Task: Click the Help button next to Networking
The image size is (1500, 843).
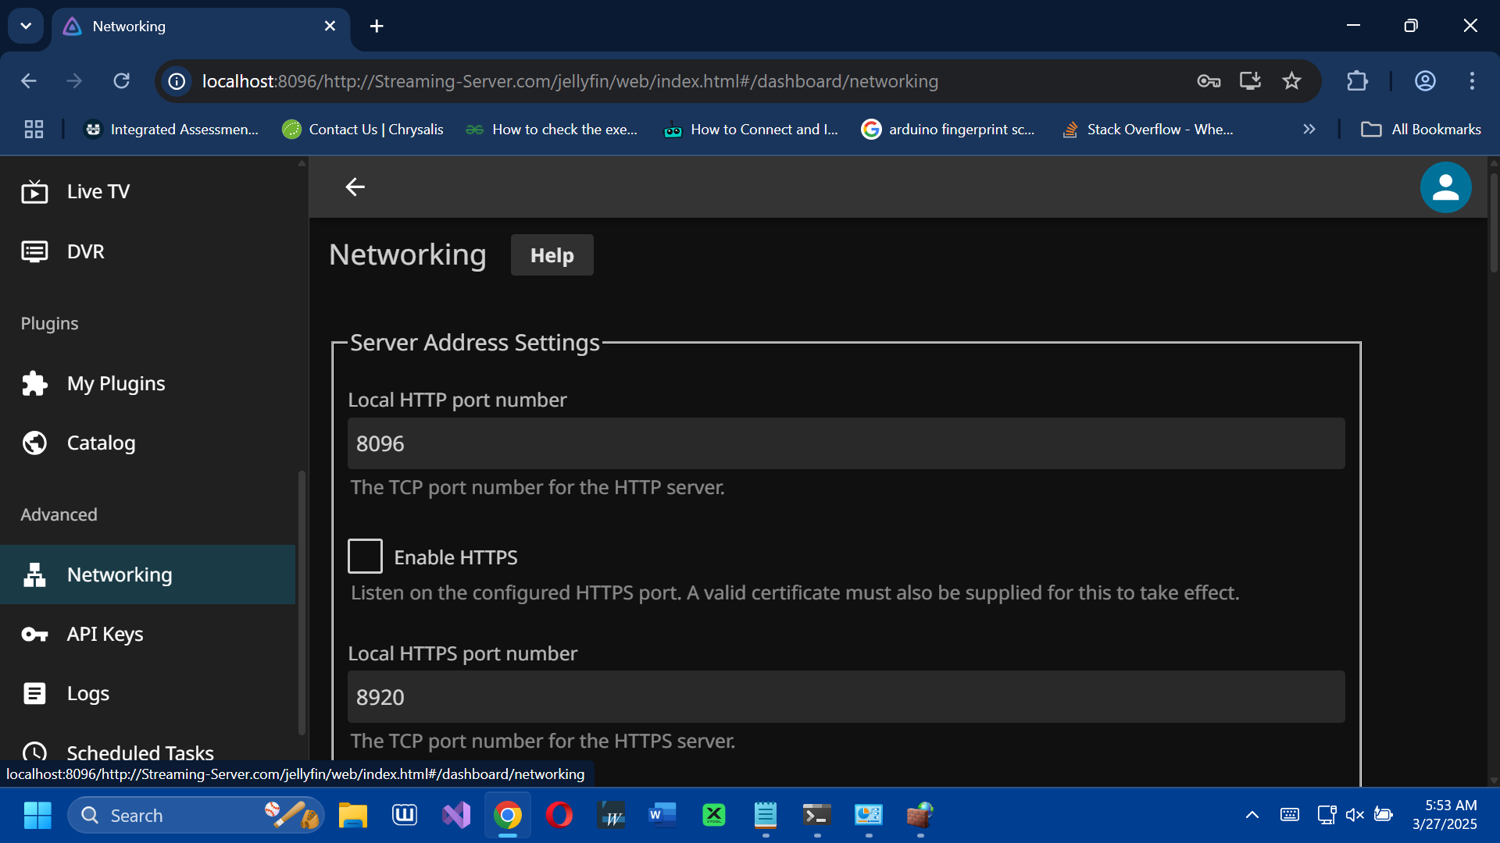Action: pyautogui.click(x=552, y=255)
